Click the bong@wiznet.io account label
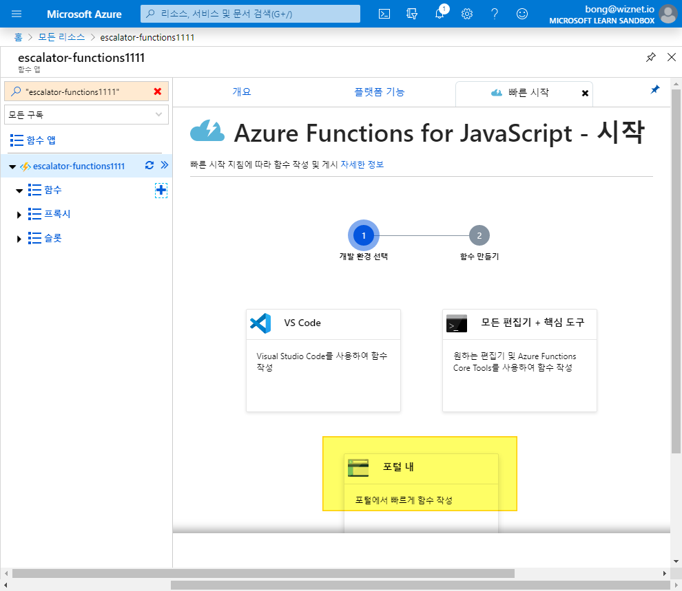Screen dimensions: 682x591 [x=619, y=9]
